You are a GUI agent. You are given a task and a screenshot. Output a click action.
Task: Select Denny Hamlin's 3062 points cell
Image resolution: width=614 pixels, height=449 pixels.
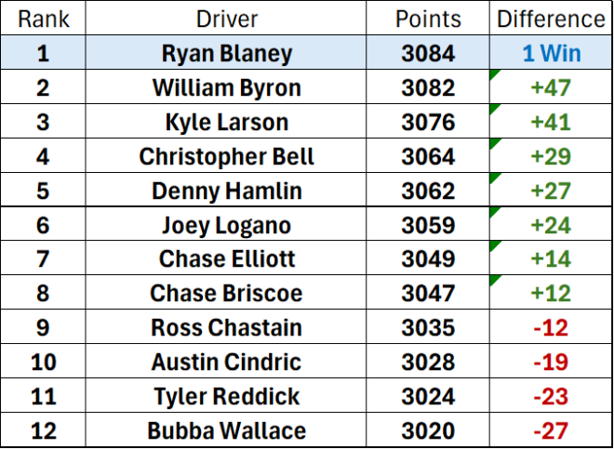428,191
